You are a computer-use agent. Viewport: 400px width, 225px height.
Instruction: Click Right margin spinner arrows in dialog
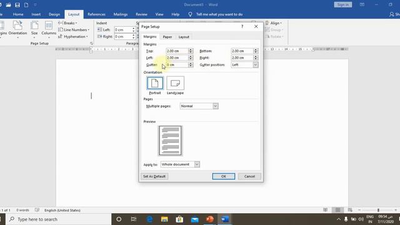click(x=256, y=57)
